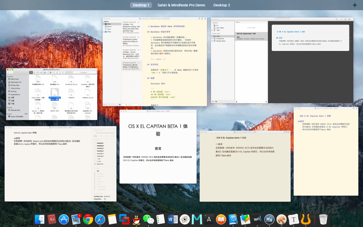Select the Heading 5 radio button

pyautogui.click(x=95, y=154)
